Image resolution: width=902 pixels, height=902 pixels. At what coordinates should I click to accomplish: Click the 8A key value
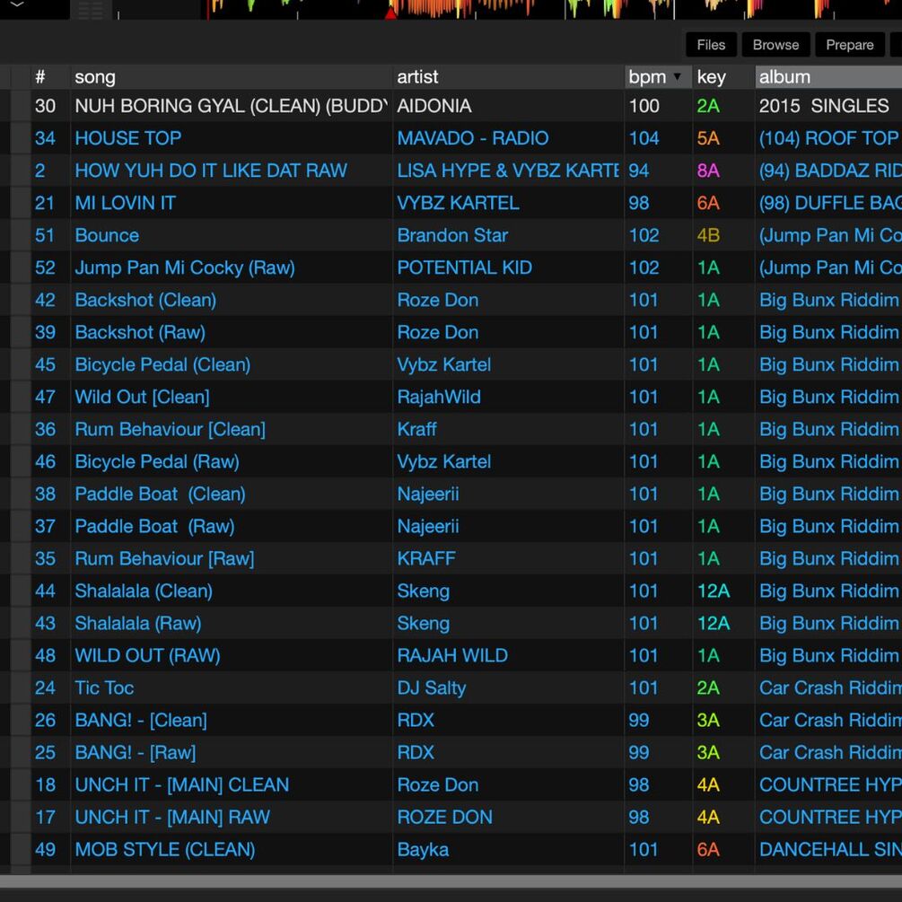708,171
